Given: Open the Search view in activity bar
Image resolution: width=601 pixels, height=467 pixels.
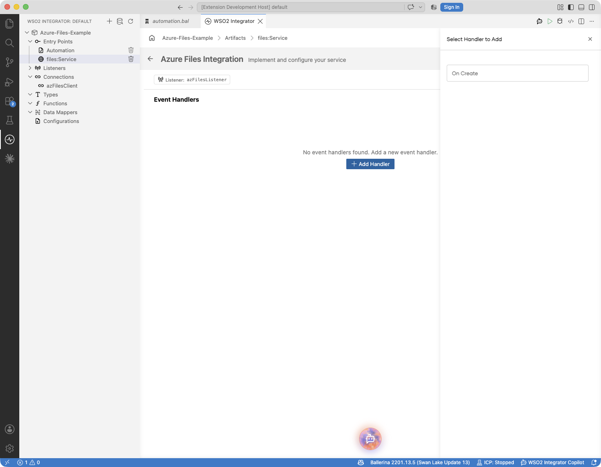Looking at the screenshot, I should (10, 43).
